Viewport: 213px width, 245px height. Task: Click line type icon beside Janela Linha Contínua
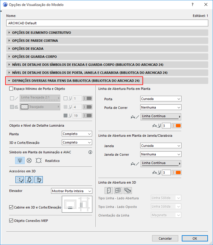[135, 164]
